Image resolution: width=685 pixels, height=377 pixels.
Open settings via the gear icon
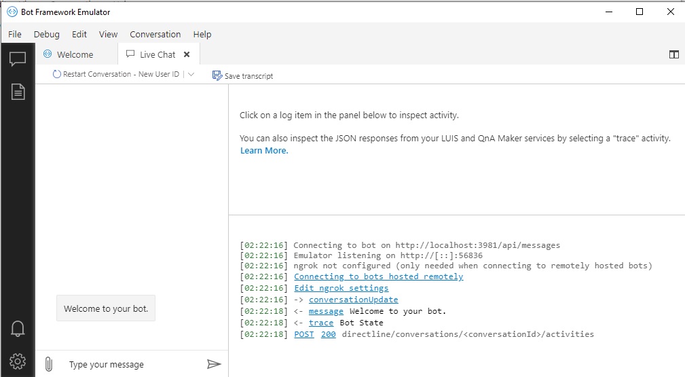click(18, 361)
